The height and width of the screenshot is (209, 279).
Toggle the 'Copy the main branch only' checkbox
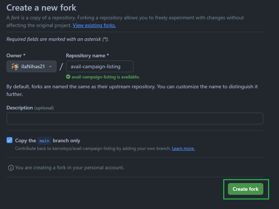(9, 140)
